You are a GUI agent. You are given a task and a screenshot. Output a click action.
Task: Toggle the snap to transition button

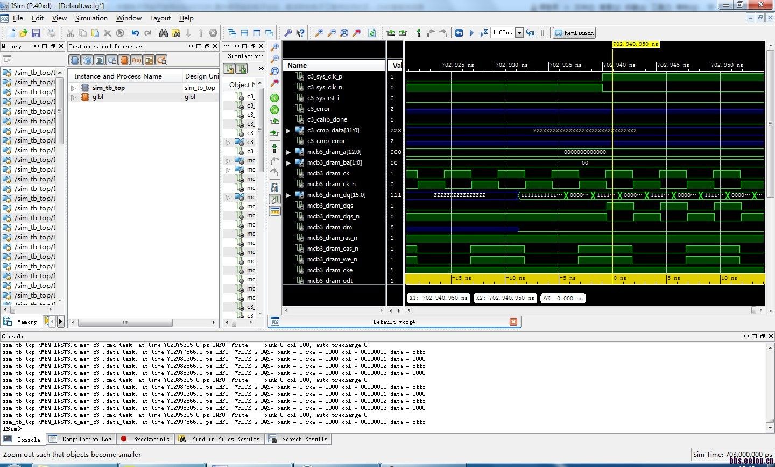(274, 199)
